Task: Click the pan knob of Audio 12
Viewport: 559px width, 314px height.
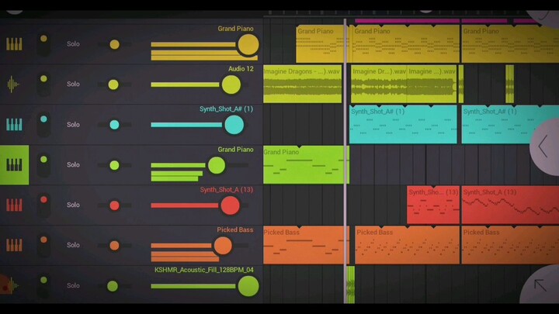Action: click(x=113, y=85)
